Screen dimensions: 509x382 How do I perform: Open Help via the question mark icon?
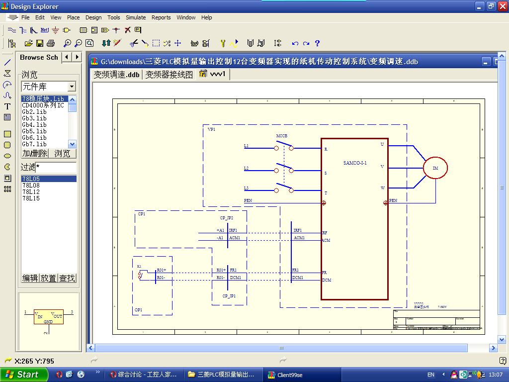[318, 43]
